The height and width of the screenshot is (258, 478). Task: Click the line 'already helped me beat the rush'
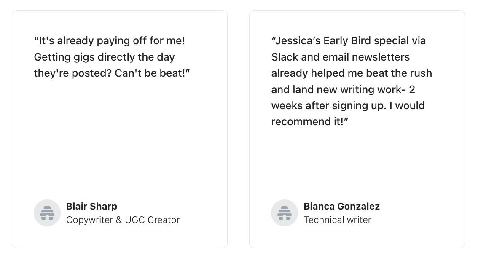coord(352,73)
